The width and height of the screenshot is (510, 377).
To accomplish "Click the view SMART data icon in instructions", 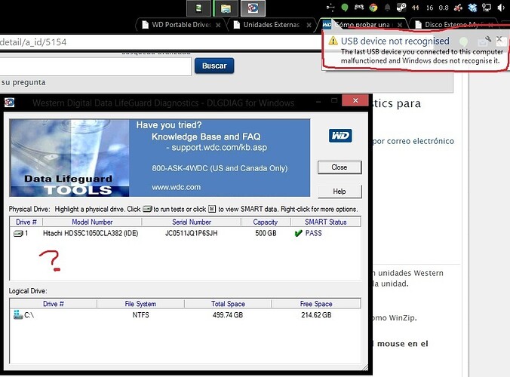I will click(212, 209).
